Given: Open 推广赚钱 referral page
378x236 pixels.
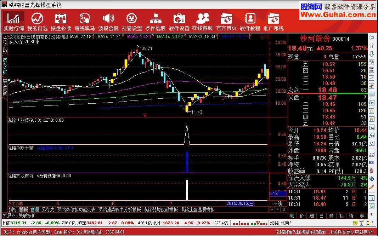Looking at the screenshot, I should (273, 21).
